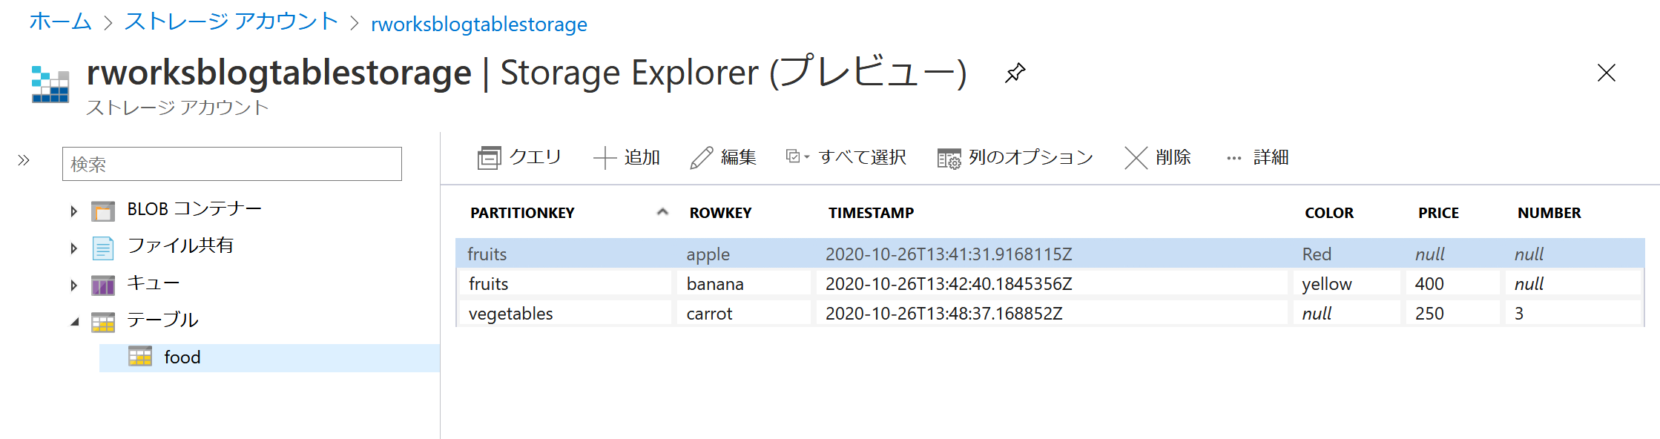
Task: Select ファイル共有 in the tree
Action: coord(180,245)
